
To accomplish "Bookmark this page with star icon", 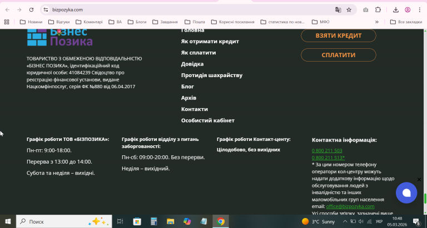I will point(349,10).
